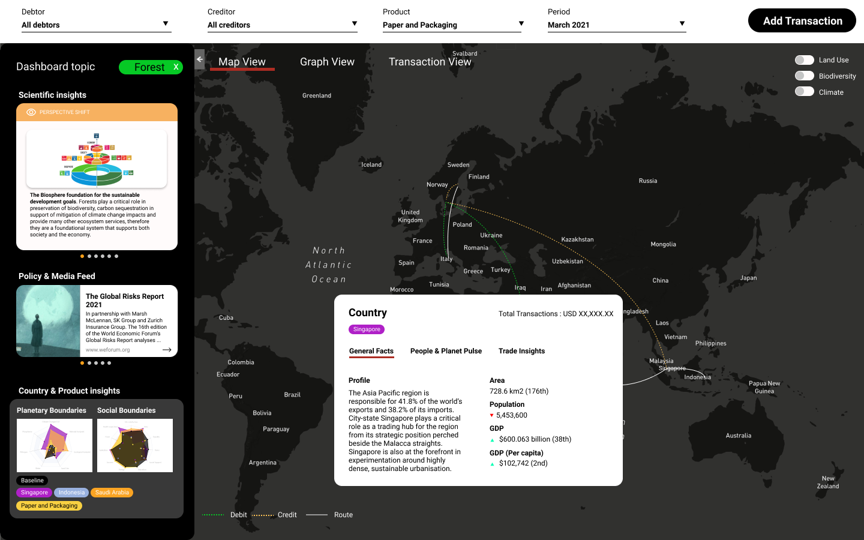The height and width of the screenshot is (540, 864).
Task: Open the Planetary Boundaries radar chart thumbnail
Action: click(55, 445)
